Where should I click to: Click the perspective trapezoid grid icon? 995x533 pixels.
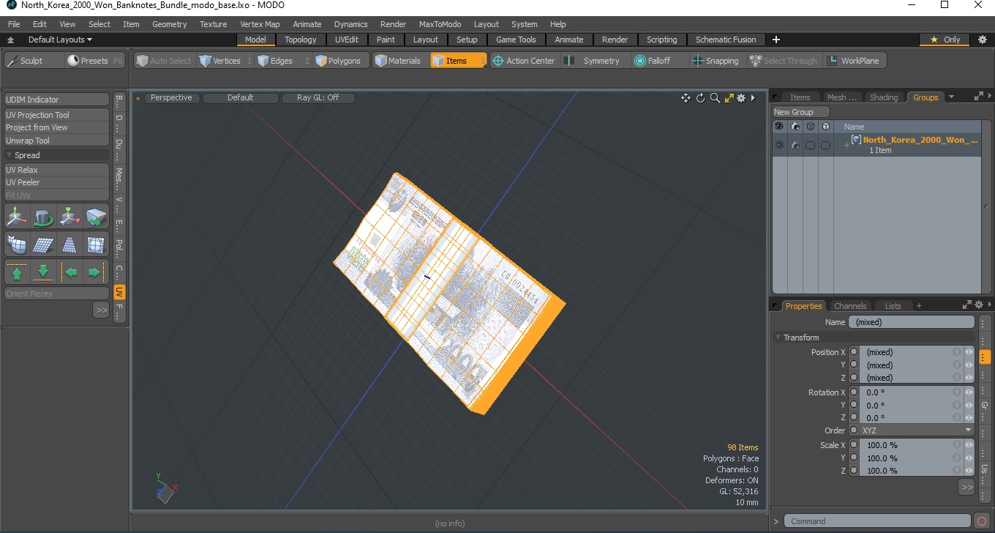(70, 245)
